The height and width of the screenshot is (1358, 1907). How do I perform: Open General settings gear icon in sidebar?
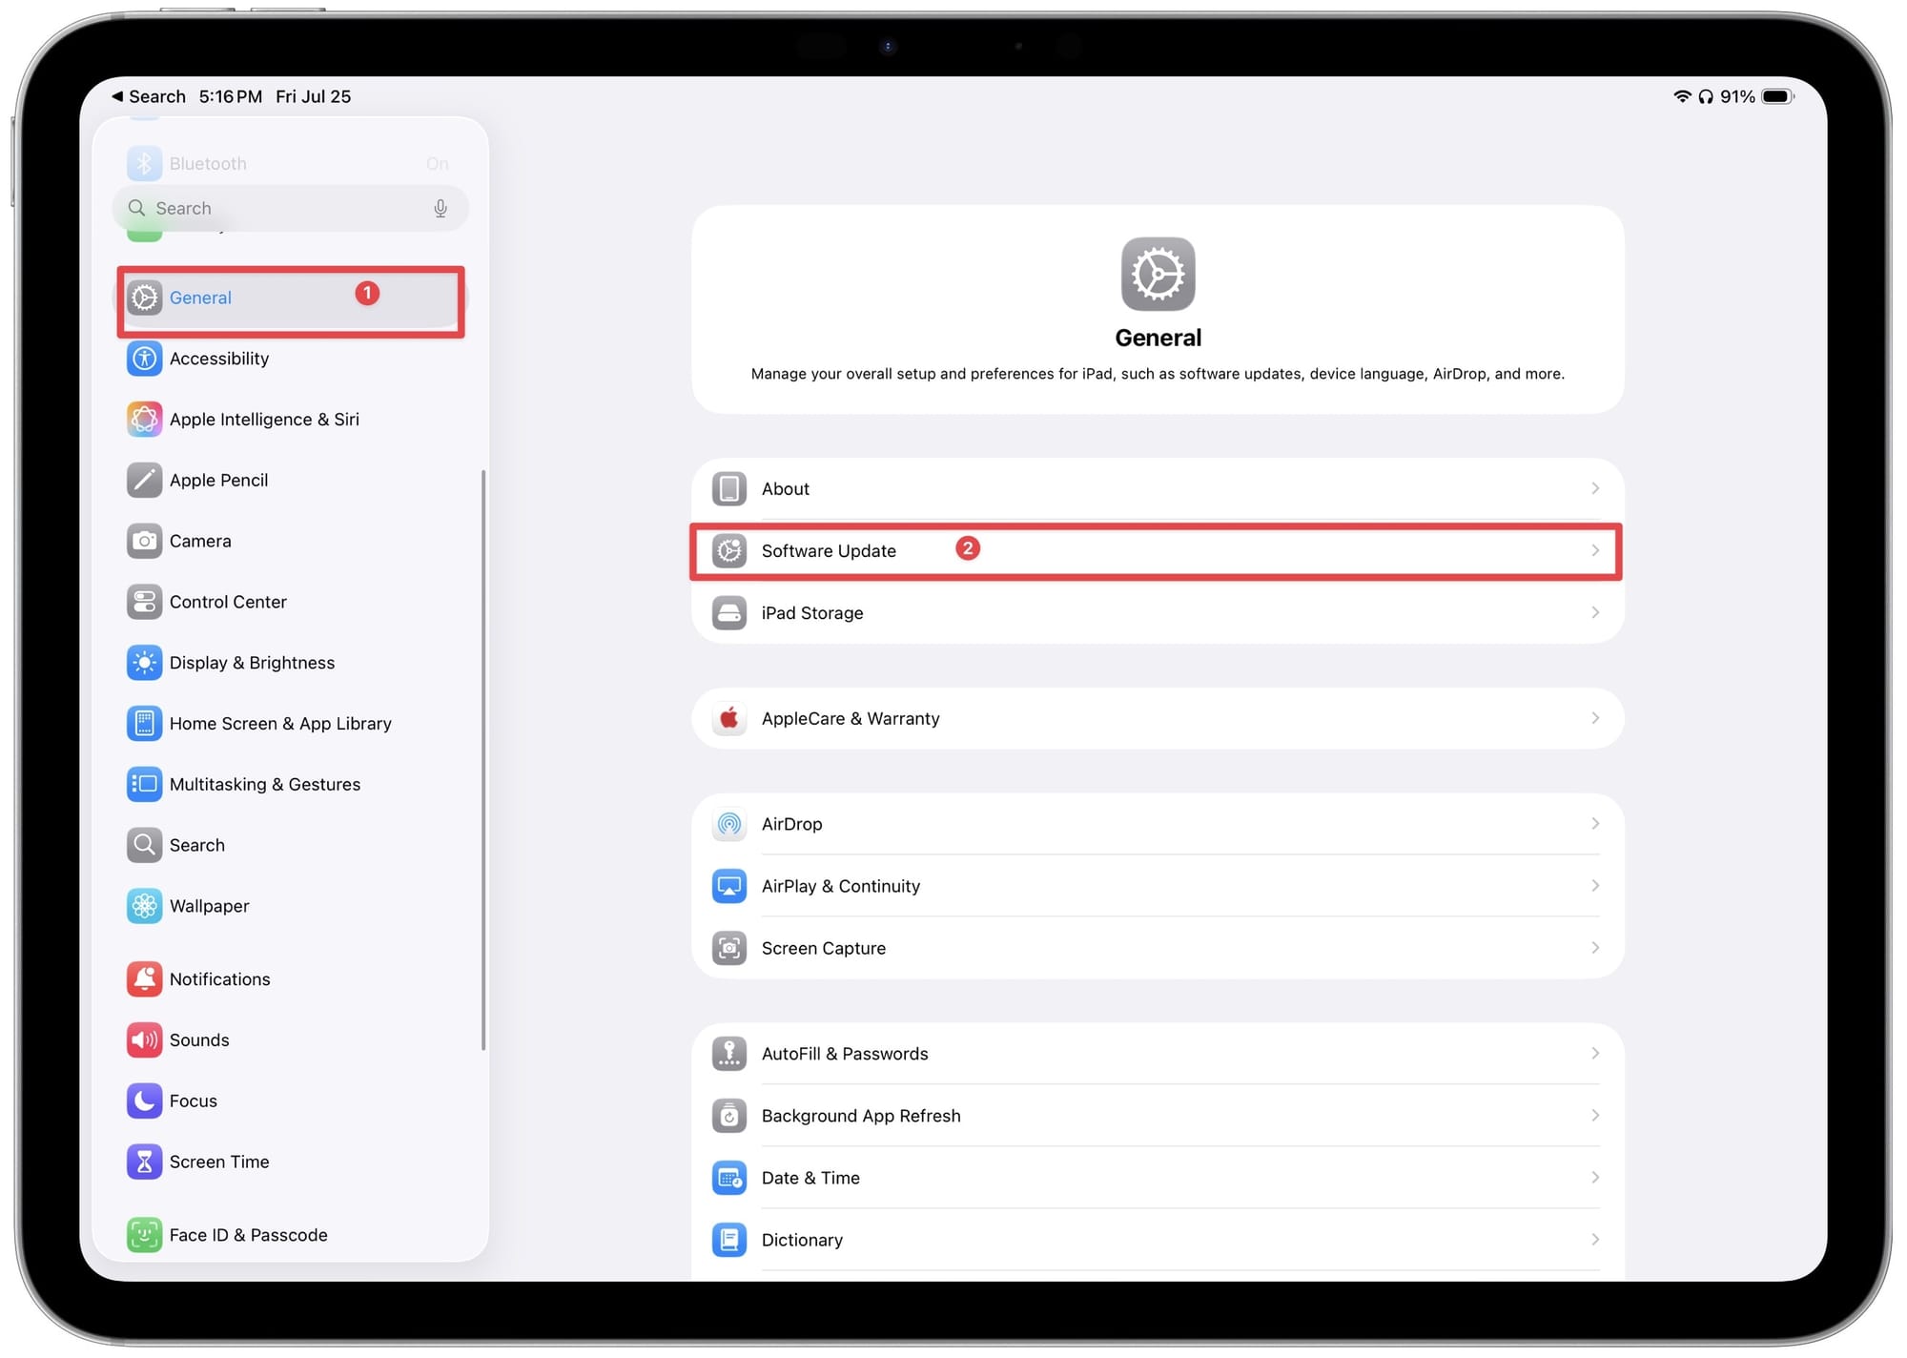(144, 298)
